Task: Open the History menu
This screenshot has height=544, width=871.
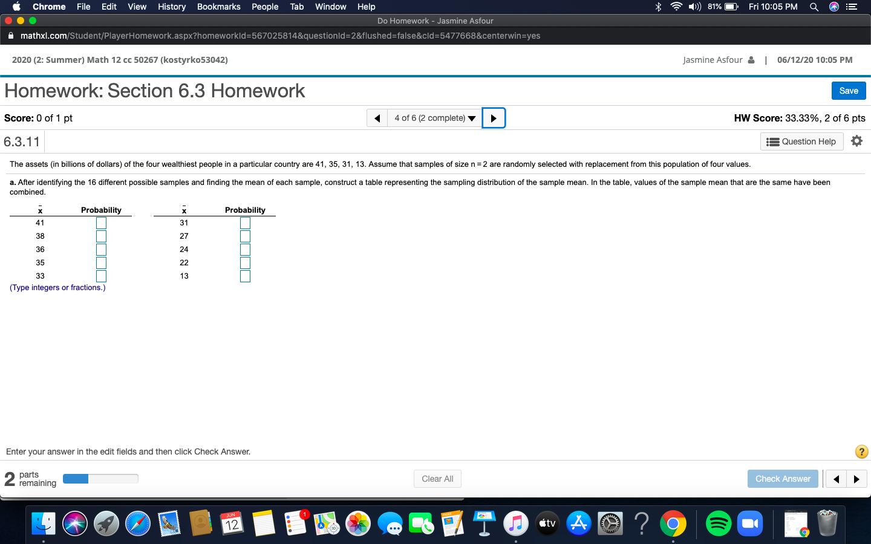Action: click(x=171, y=7)
